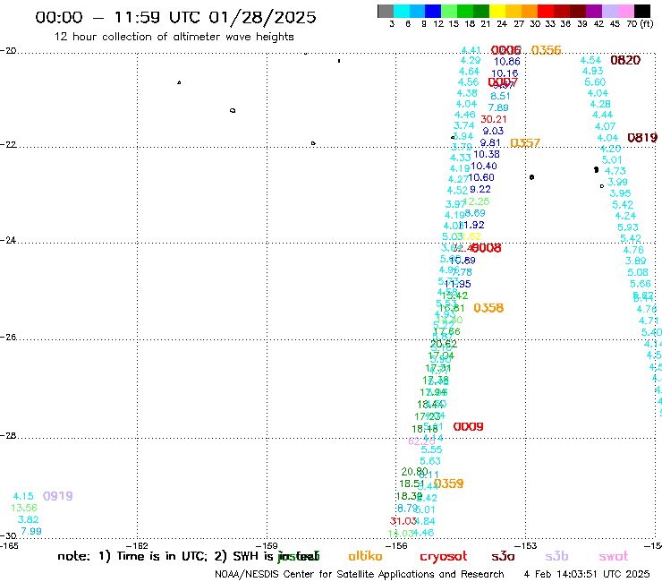Viewport: 662px width, 582px height.
Task: Select the cyan value 3.99
Action: click(617, 182)
